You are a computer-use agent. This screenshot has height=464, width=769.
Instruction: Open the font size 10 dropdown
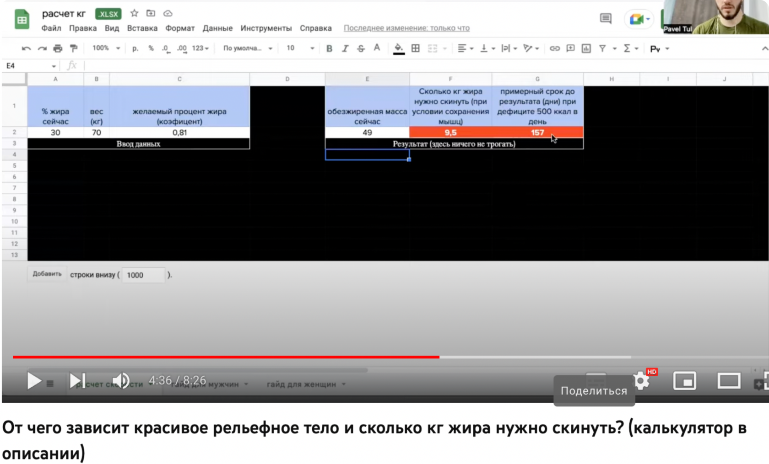[300, 48]
